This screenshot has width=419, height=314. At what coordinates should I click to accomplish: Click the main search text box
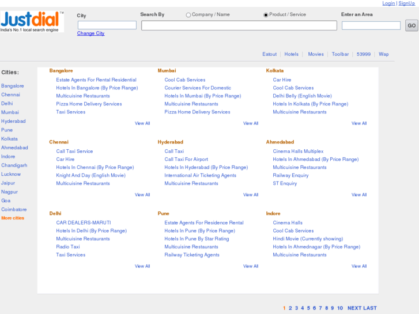[x=239, y=26]
